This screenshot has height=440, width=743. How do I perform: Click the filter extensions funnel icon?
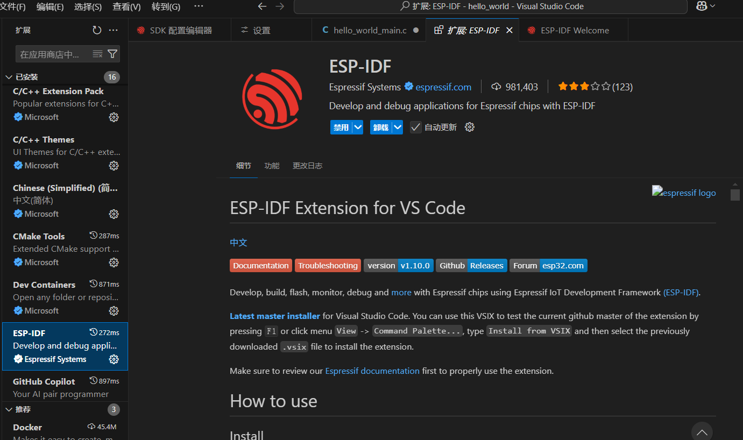(112, 54)
